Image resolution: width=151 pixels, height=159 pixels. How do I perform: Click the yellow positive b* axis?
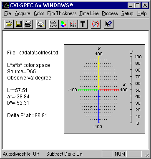click(x=98, y=73)
